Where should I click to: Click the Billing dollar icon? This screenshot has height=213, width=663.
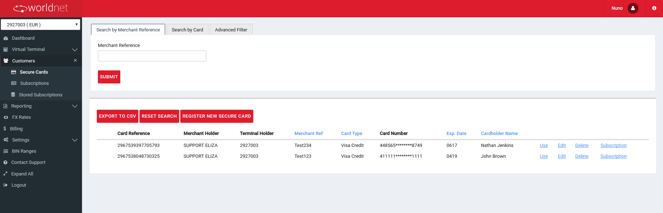5,129
